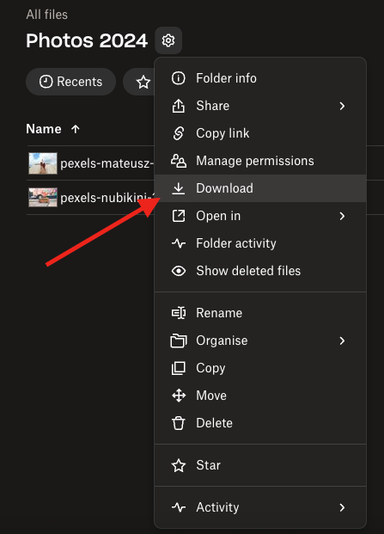Expand the Organise submenu chevron
The image size is (384, 534).
(342, 341)
